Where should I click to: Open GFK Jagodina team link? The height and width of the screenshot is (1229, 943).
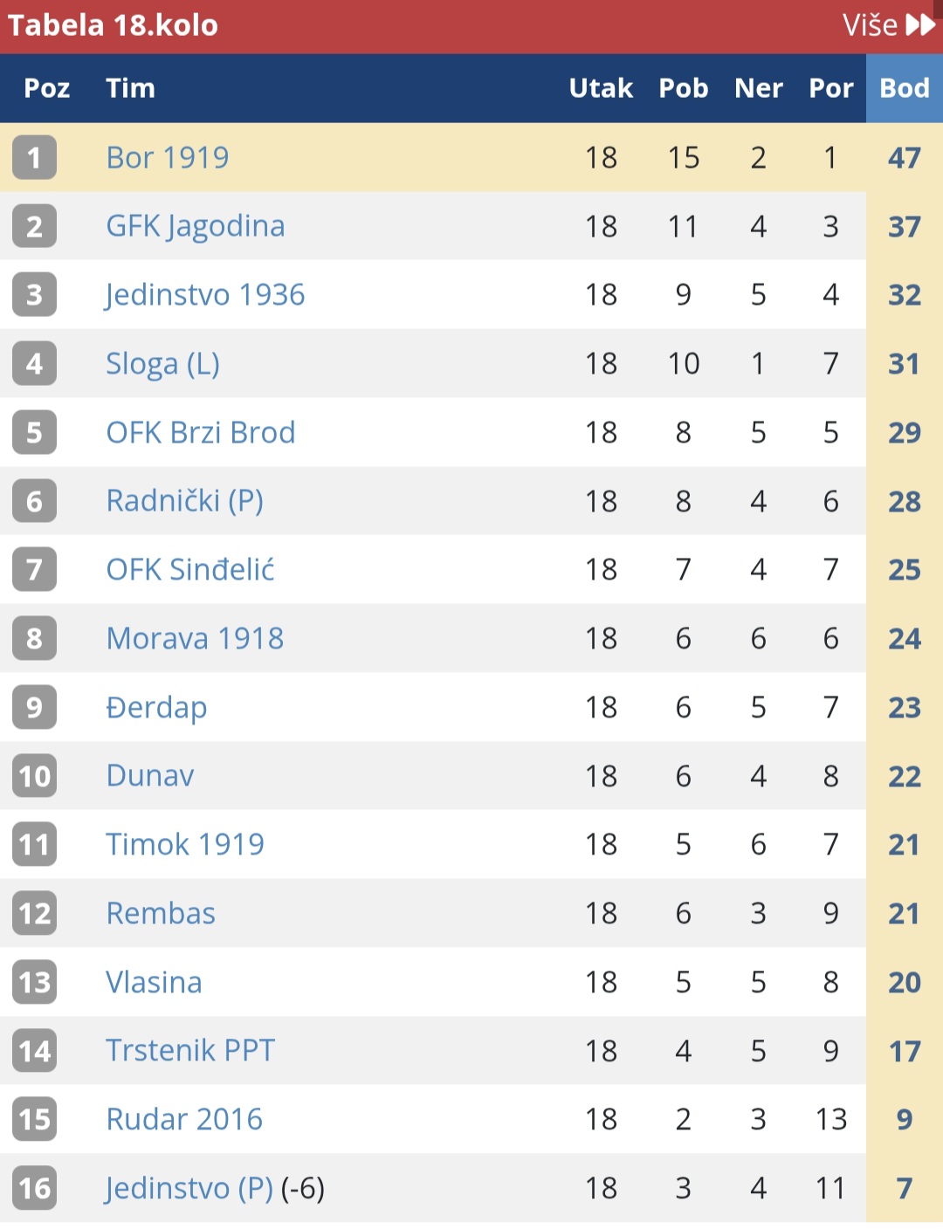coord(195,227)
